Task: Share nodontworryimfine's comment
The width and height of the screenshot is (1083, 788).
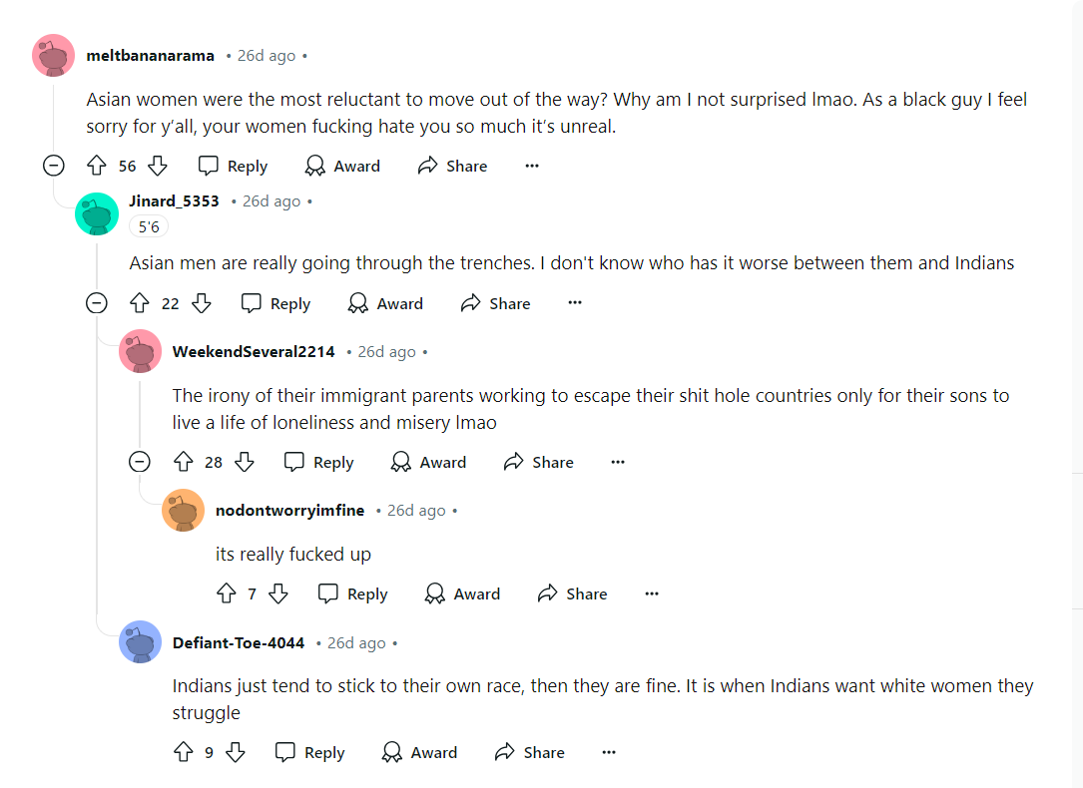Action: coord(572,593)
